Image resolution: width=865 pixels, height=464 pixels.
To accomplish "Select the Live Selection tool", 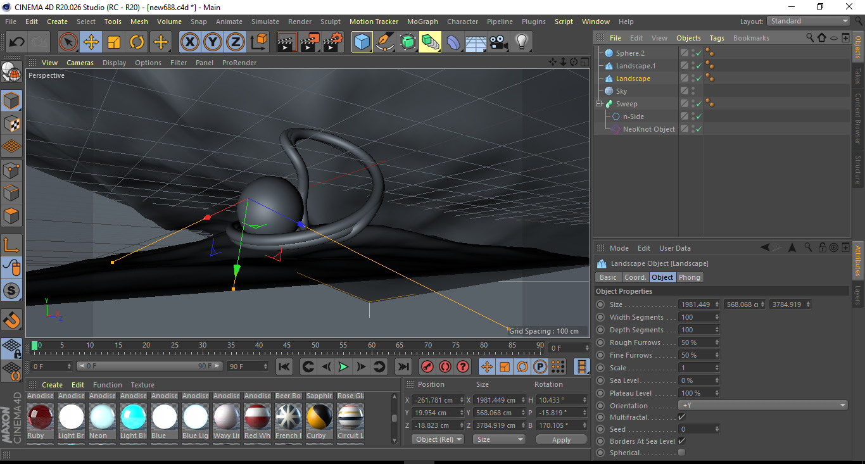I will pyautogui.click(x=68, y=42).
